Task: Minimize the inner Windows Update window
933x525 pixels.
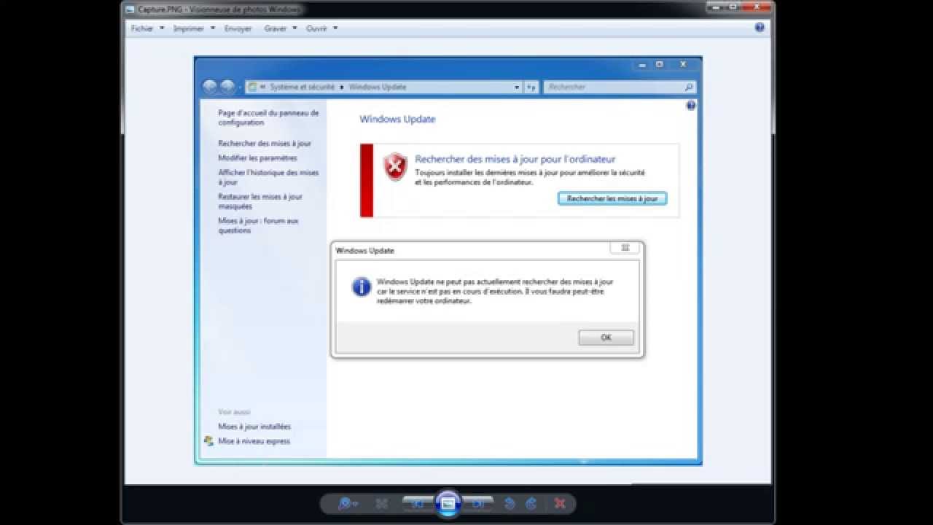Action: click(642, 64)
